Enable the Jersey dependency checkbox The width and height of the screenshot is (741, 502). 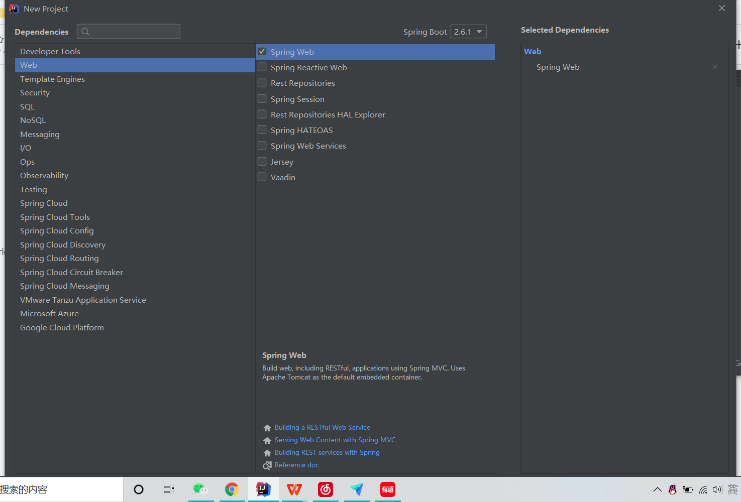tap(262, 161)
